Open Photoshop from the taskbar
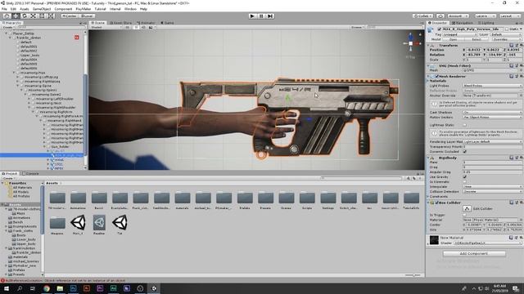Screen dimensions: 524x294 pyautogui.click(x=73, y=288)
